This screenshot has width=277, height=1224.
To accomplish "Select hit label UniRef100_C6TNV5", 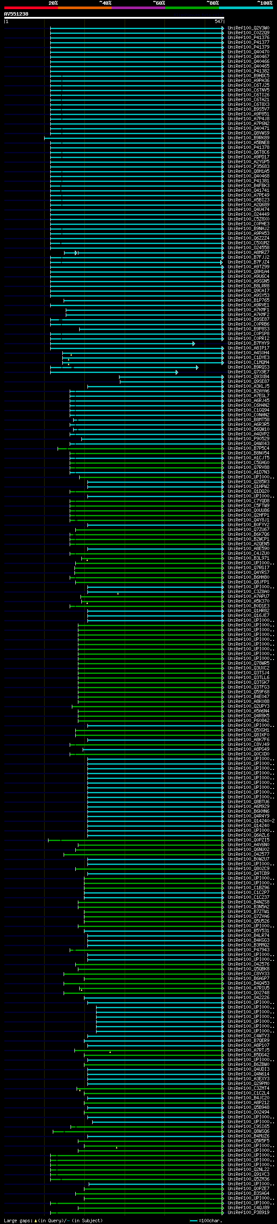I will point(248,90).
